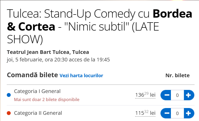Click the 136.29 lei price
The height and width of the screenshot is (121, 199).
(145, 95)
